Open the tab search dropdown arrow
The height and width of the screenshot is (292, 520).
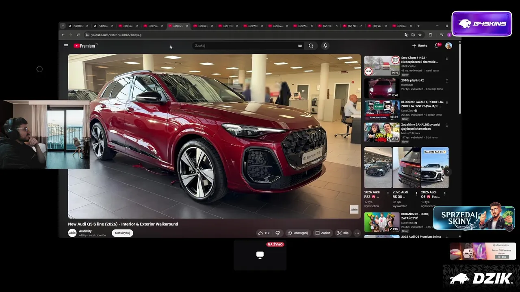(63, 26)
